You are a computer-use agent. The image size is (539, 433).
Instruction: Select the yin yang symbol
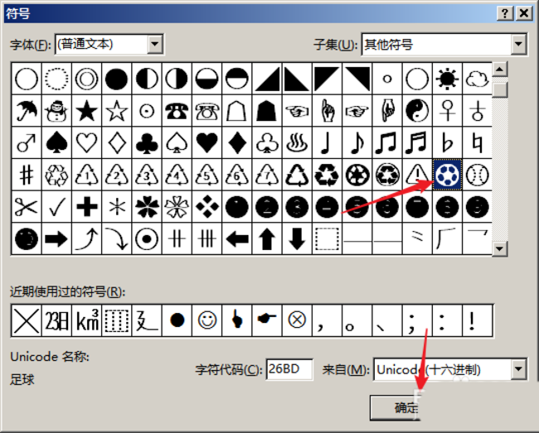[417, 110]
